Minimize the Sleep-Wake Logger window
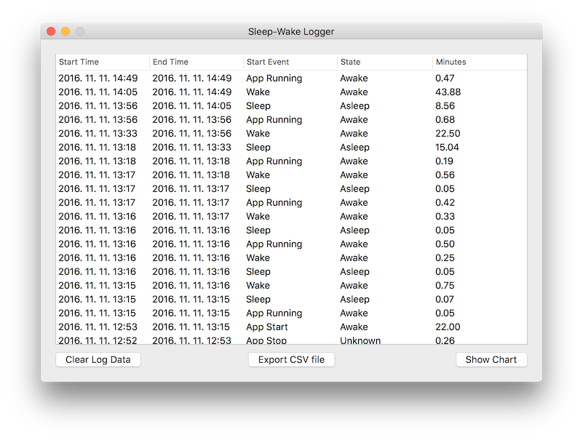 click(66, 31)
